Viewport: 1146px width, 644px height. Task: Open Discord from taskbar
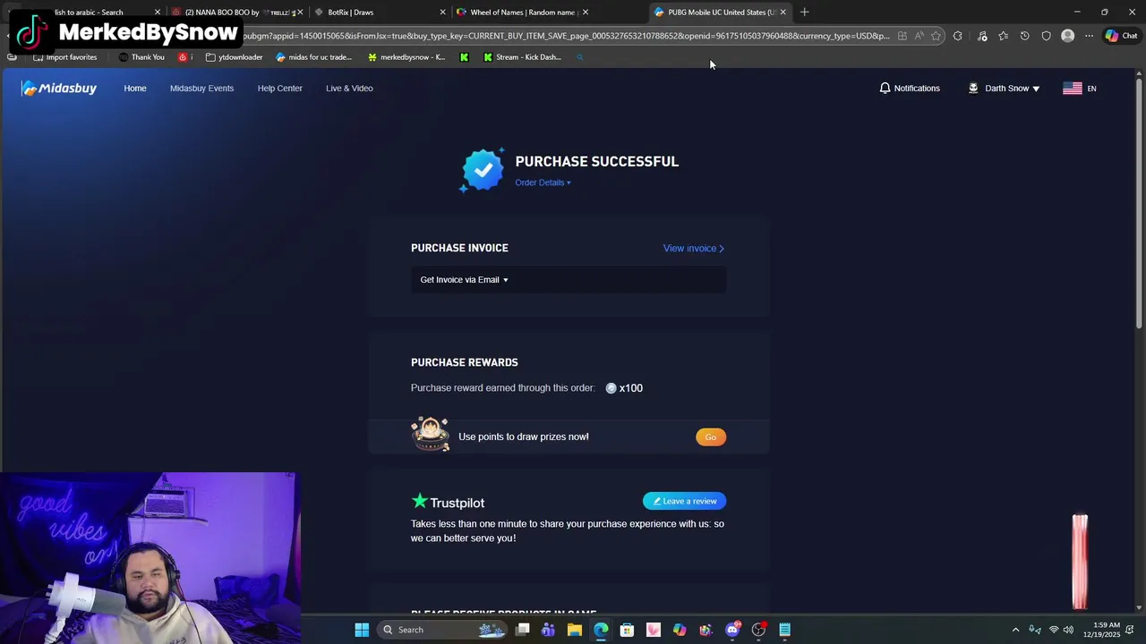732,630
